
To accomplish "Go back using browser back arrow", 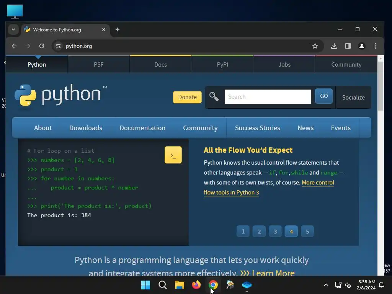I will [x=14, y=46].
